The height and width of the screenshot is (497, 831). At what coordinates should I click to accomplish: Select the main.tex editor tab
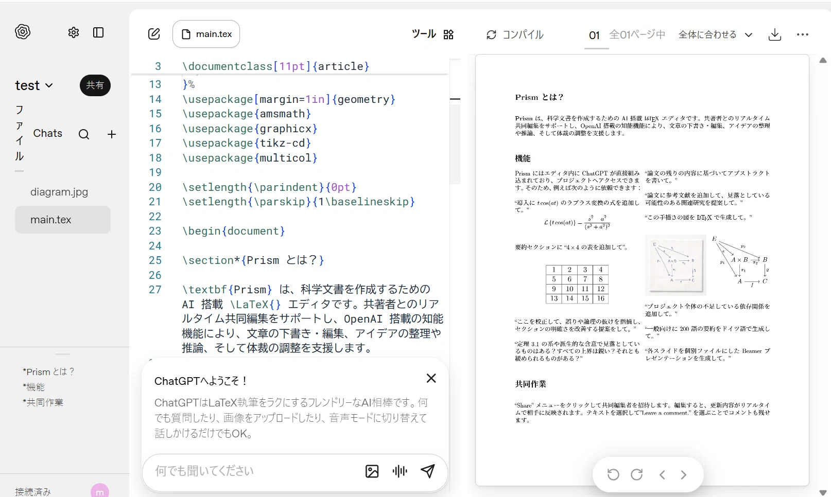[206, 34]
